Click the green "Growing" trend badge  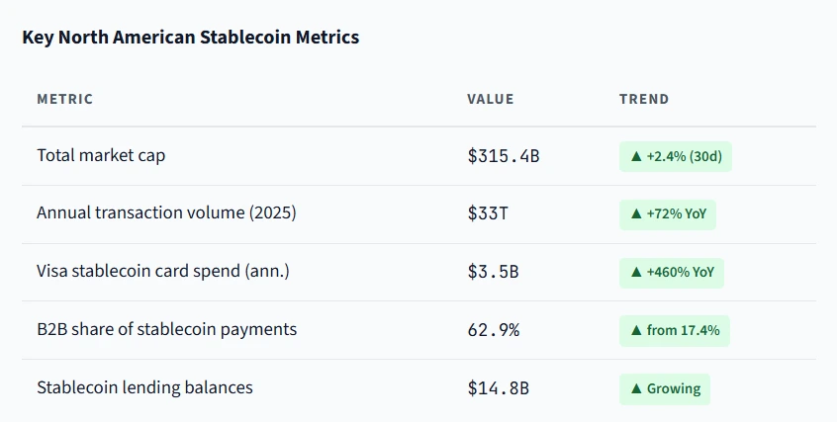click(x=665, y=388)
